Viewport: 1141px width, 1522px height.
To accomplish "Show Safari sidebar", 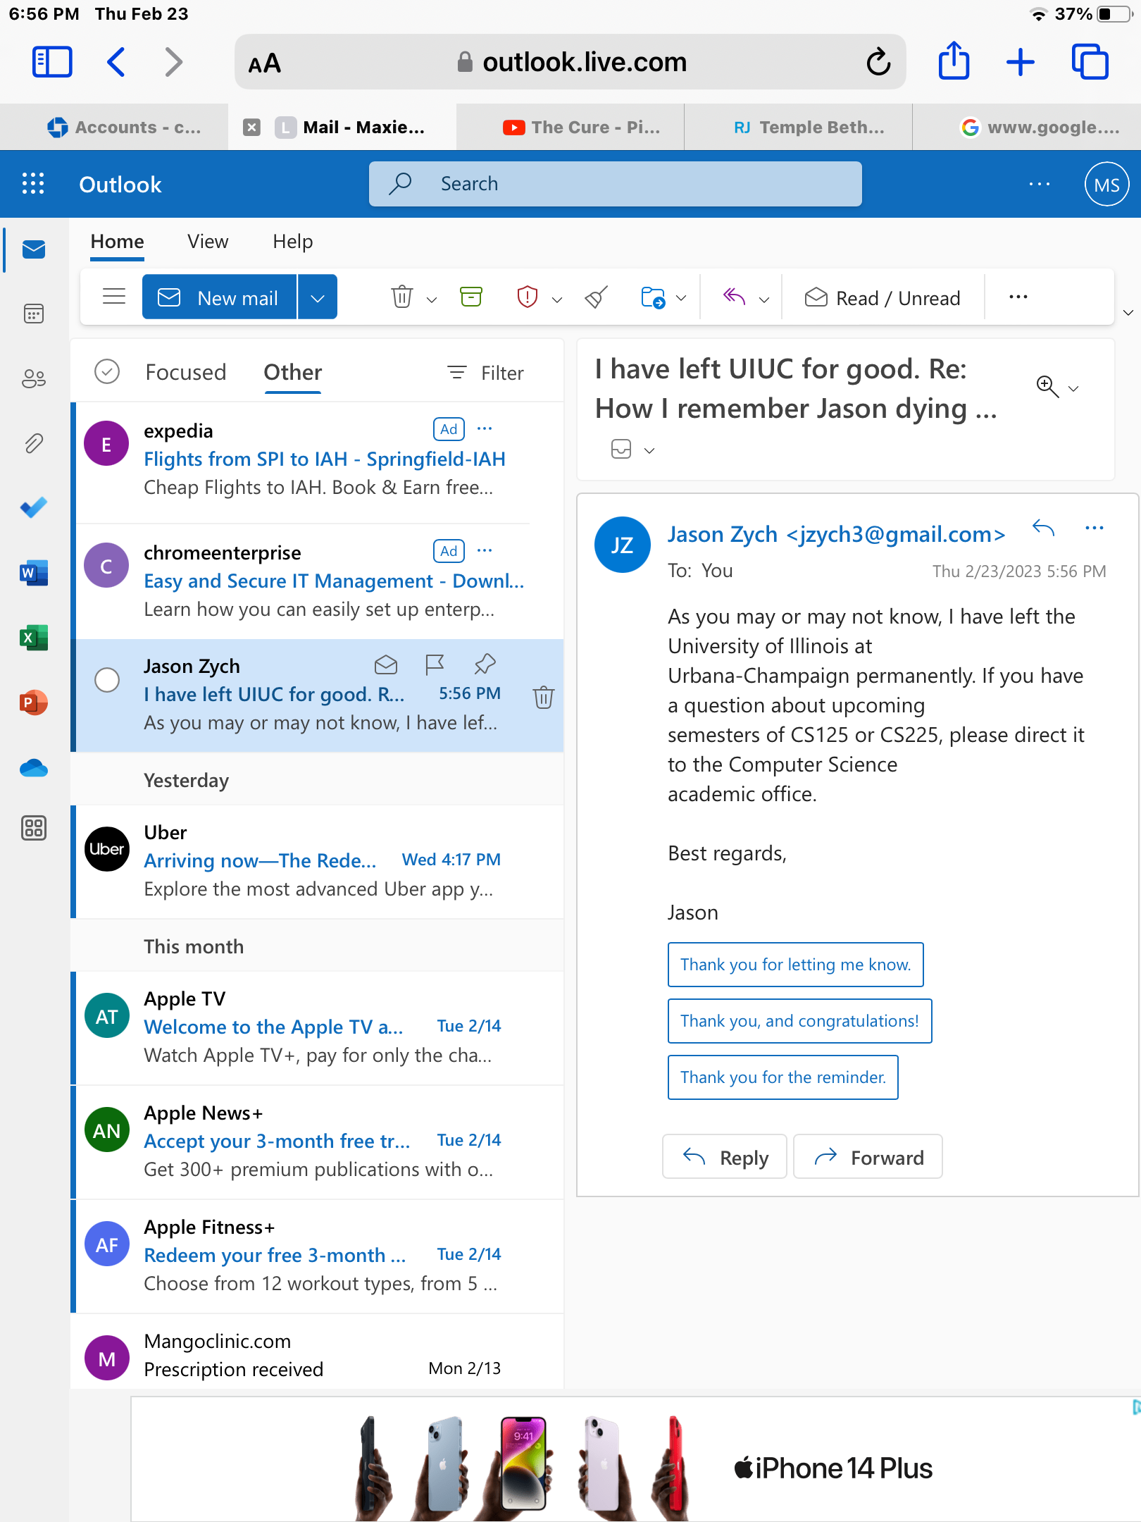I will click(x=52, y=62).
